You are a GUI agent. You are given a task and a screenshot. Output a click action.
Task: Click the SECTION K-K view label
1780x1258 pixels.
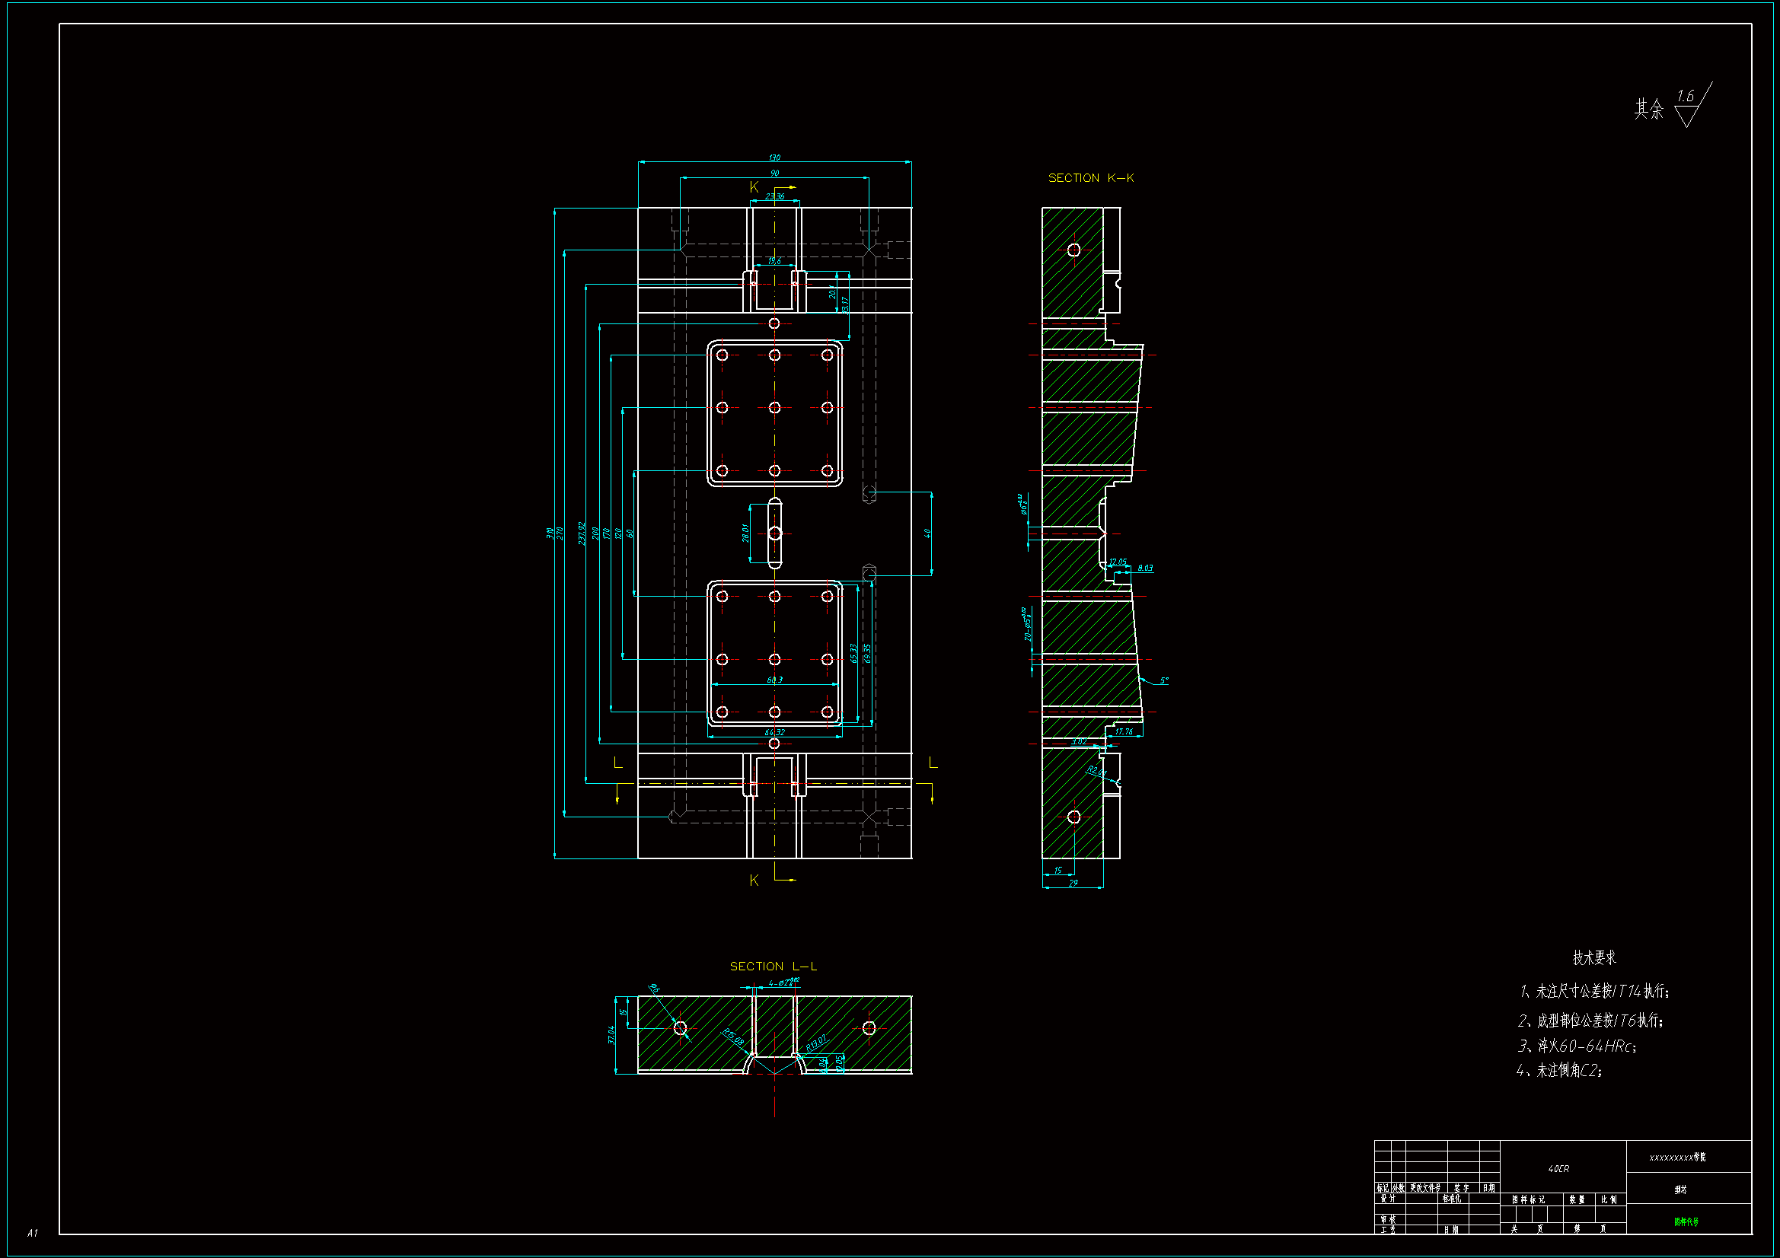pos(1090,178)
